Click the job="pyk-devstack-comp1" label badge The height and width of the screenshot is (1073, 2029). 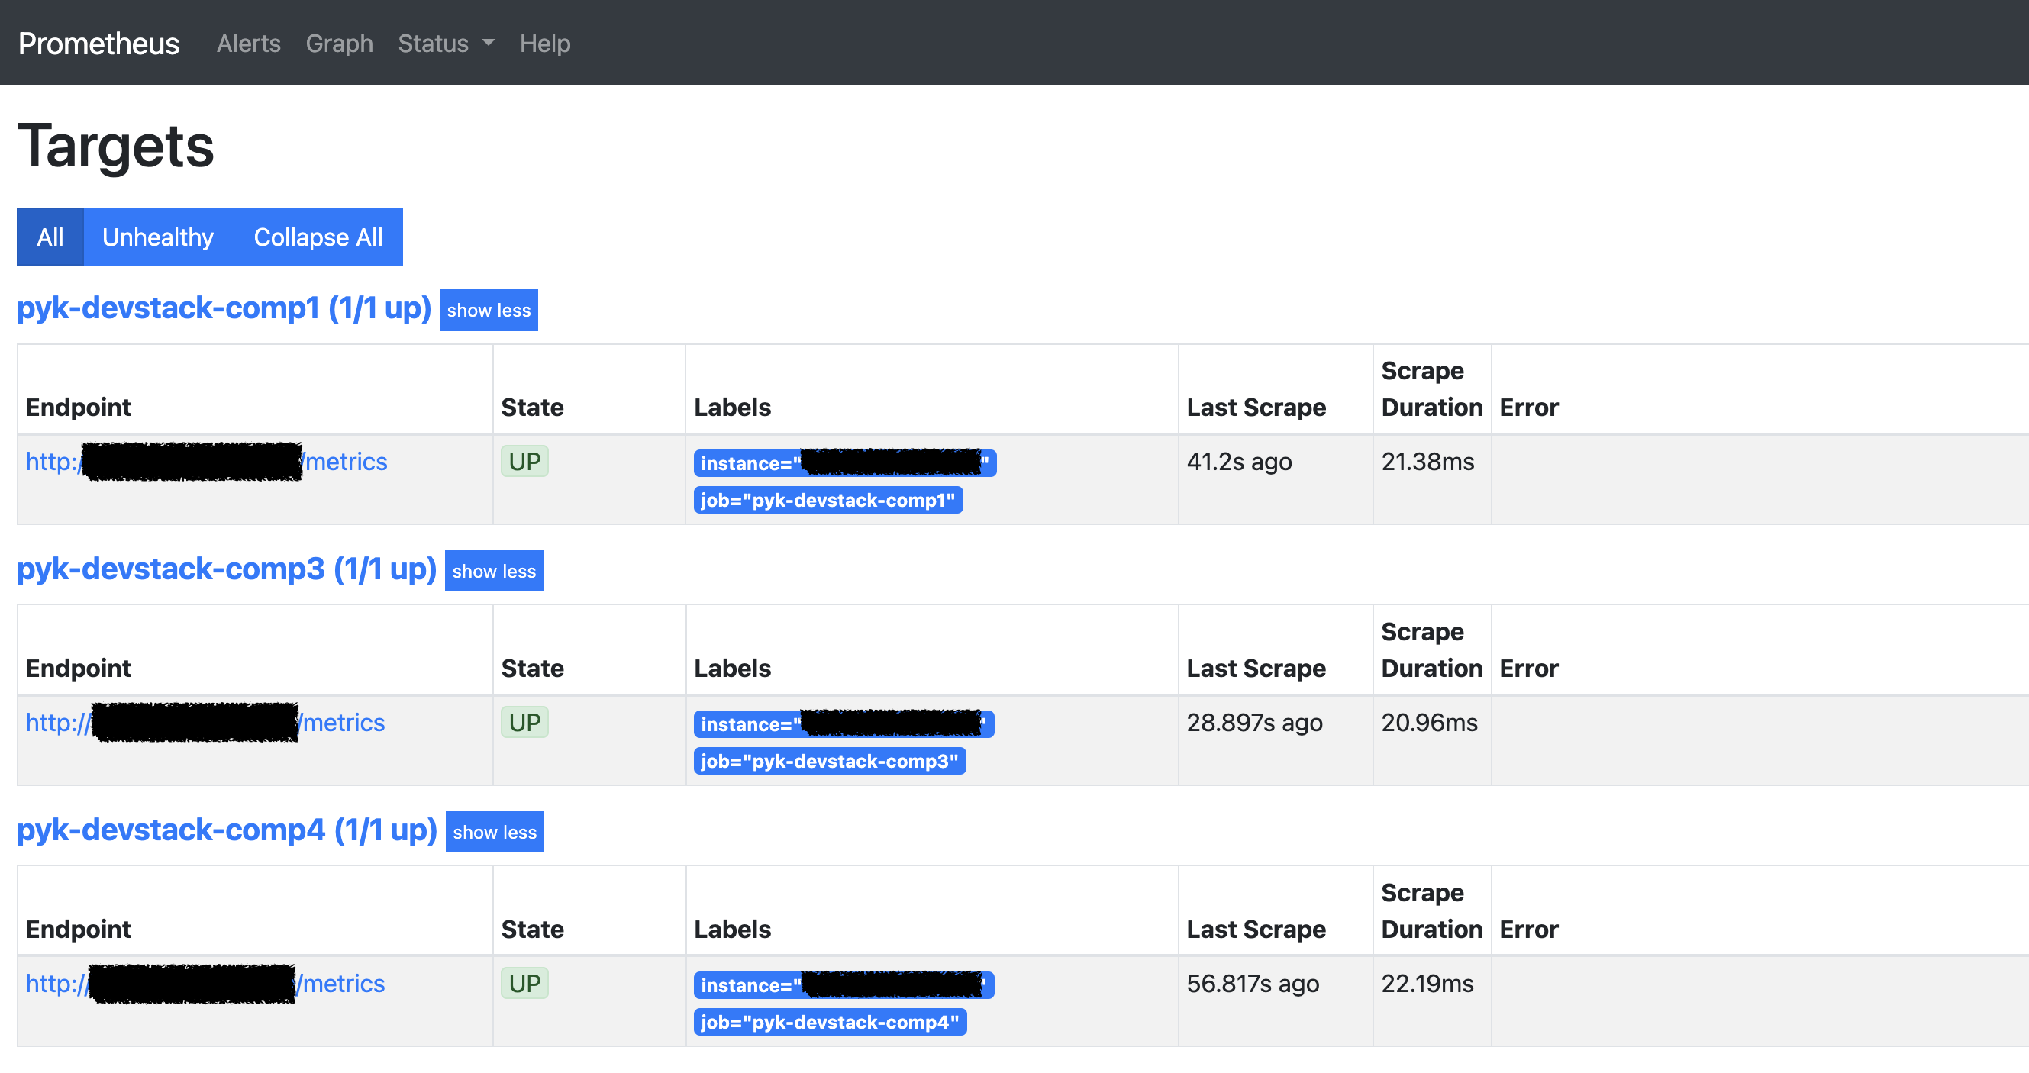tap(827, 501)
